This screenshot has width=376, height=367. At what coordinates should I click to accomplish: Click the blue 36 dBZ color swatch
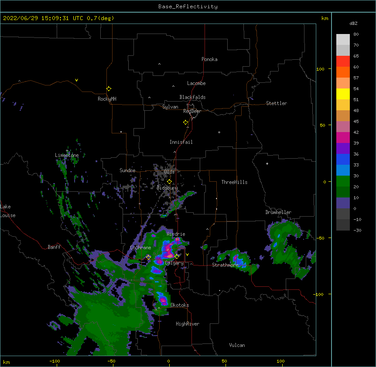pyautogui.click(x=343, y=159)
